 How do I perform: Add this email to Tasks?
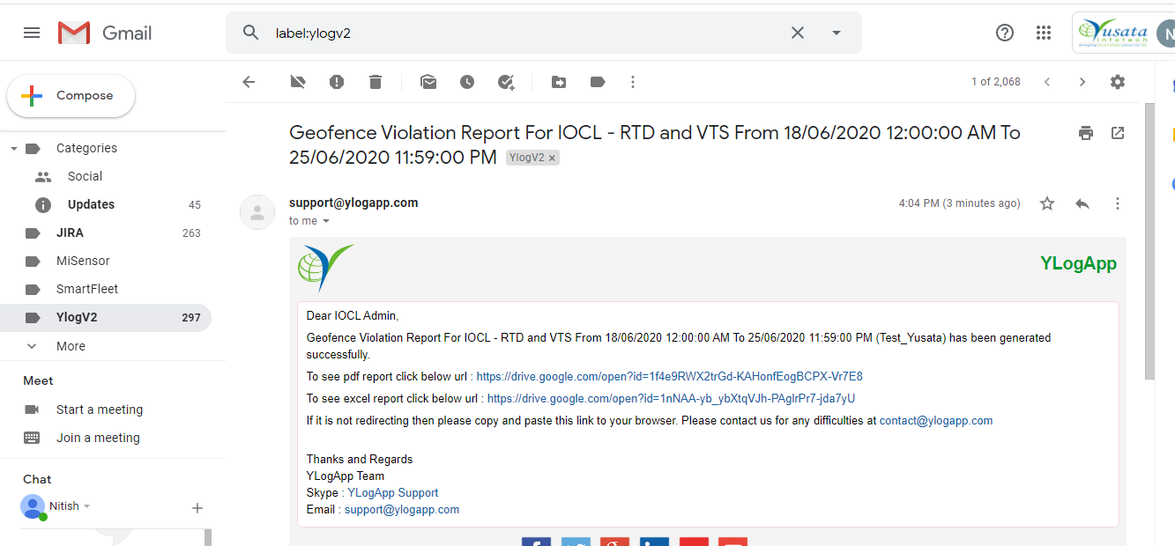pos(506,82)
